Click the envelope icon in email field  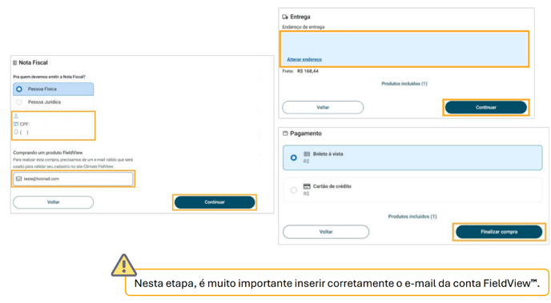19,179
